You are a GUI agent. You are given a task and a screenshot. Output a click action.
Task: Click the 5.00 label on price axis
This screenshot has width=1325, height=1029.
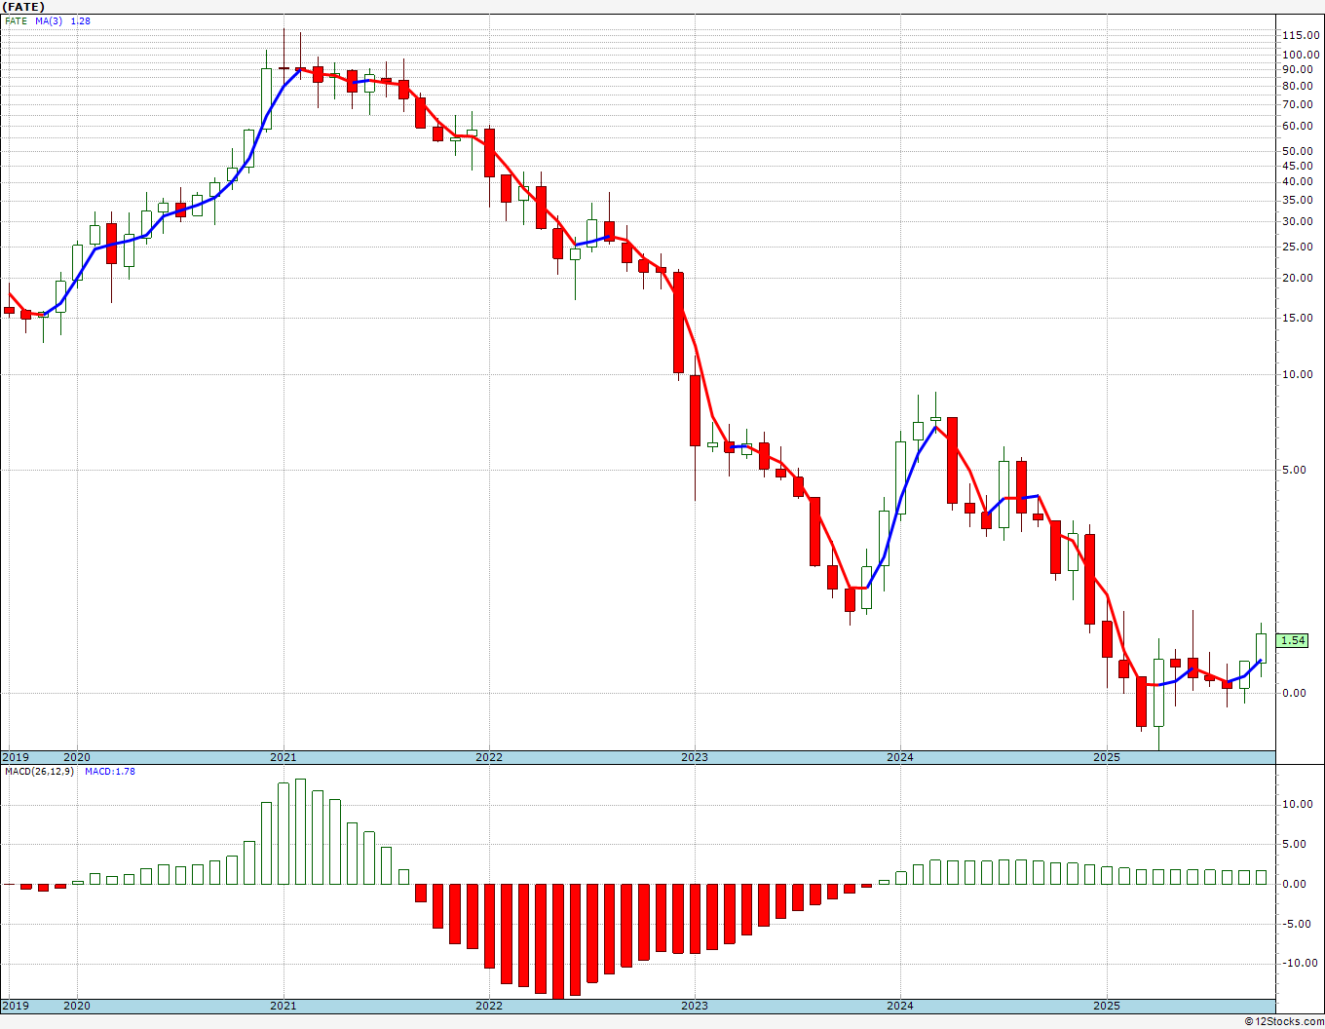click(x=1297, y=470)
